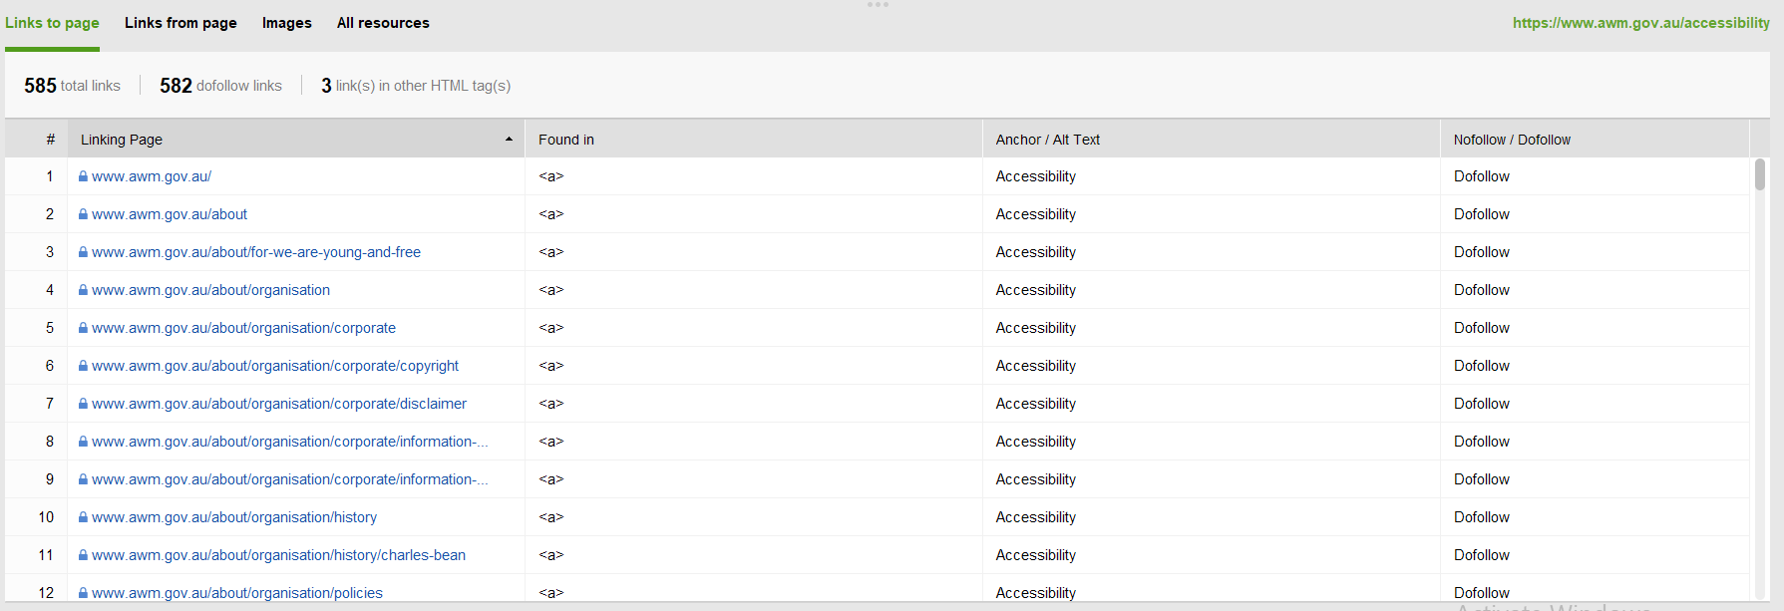1784x611 pixels.
Task: Sort by Nofollow / Dofollow column header
Action: pyautogui.click(x=1511, y=140)
